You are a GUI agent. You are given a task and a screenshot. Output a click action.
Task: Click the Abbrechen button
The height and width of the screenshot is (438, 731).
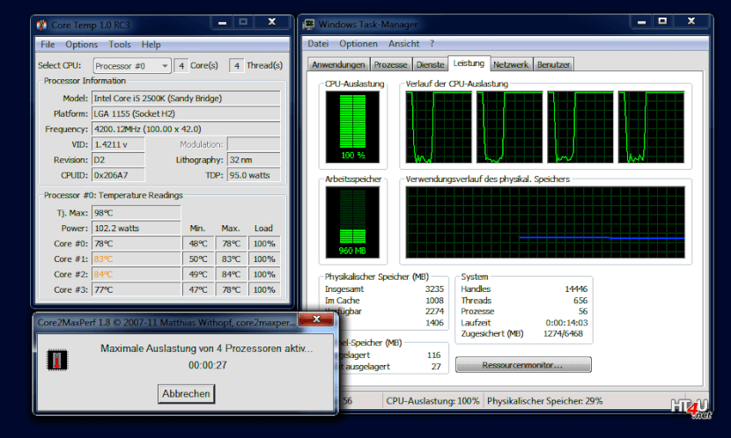point(186,394)
